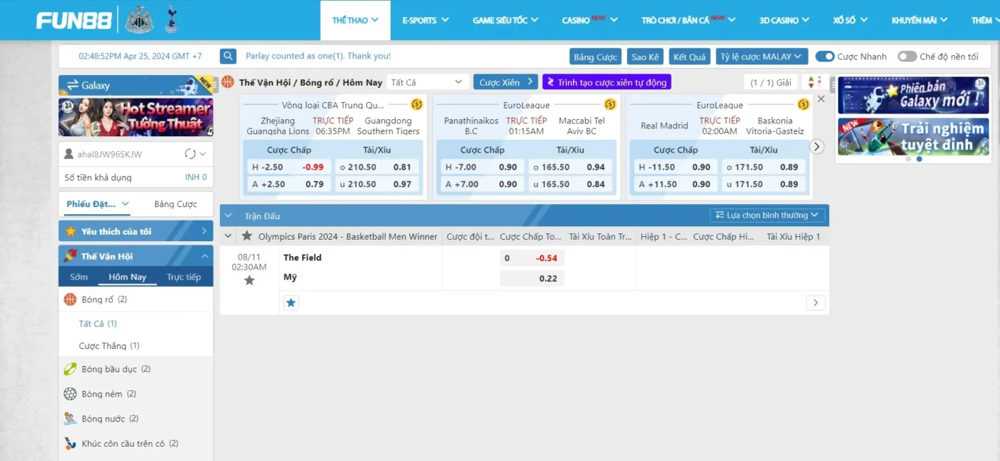Open the XỔ SỐ menu

pyautogui.click(x=850, y=20)
